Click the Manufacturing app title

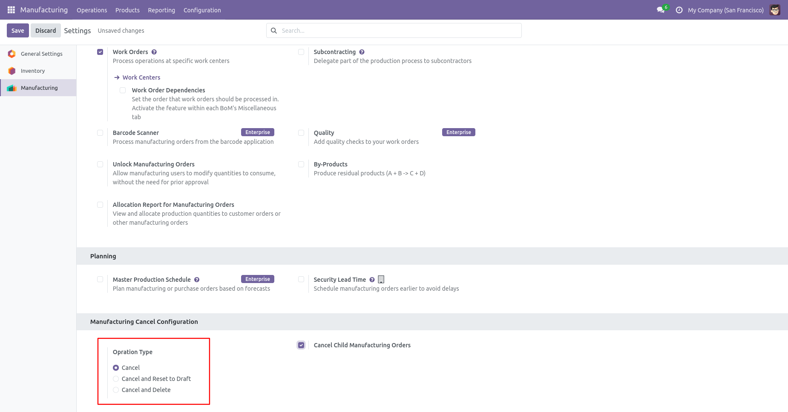pyautogui.click(x=44, y=10)
